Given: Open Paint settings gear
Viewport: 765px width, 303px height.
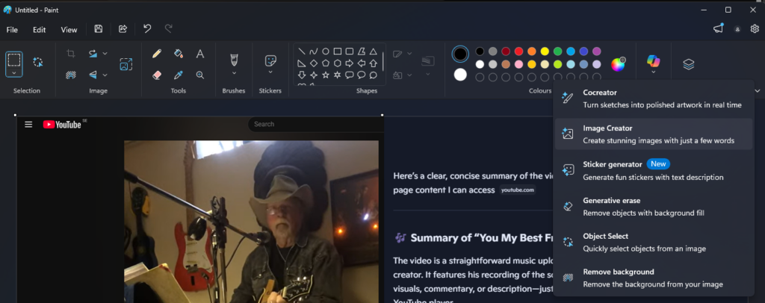Looking at the screenshot, I should click(x=755, y=29).
